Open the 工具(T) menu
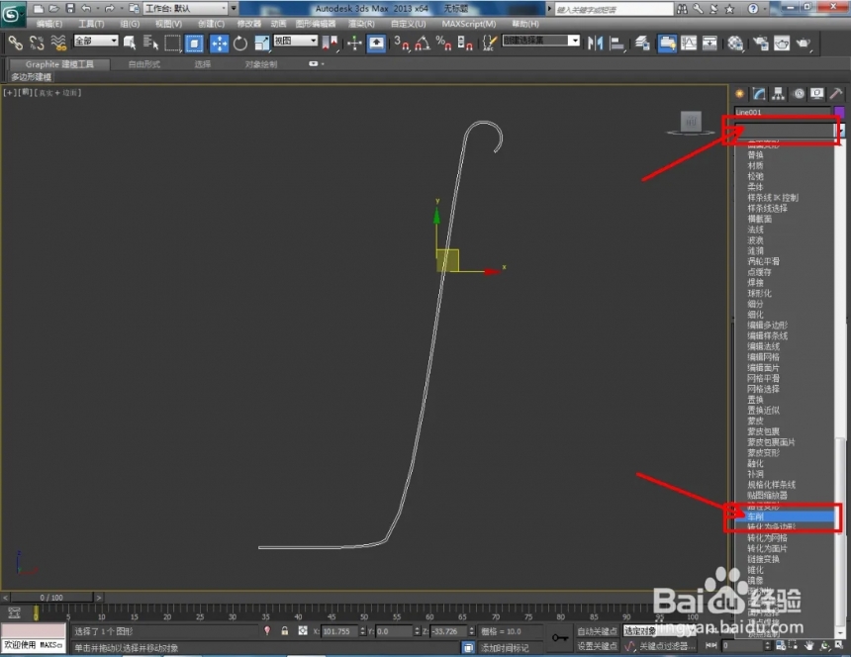851x657 pixels. [x=91, y=24]
